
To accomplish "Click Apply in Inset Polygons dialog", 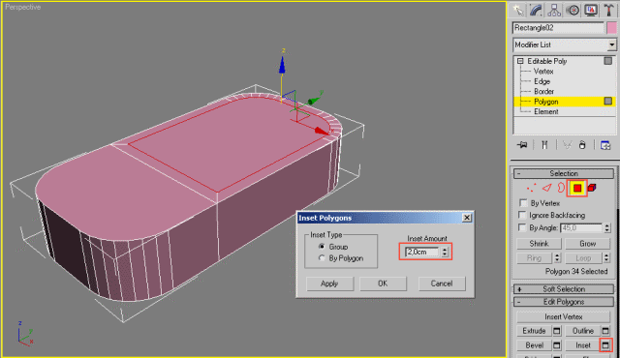I will (x=329, y=283).
